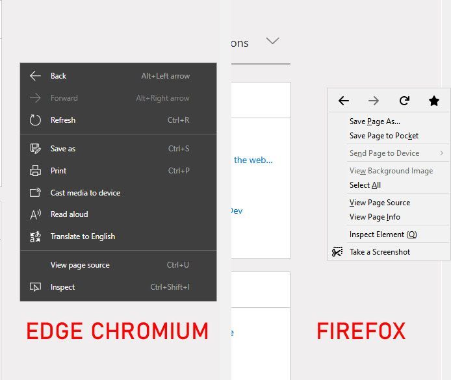Click Firefox bookmark star button
The width and height of the screenshot is (451, 380).
click(x=433, y=101)
